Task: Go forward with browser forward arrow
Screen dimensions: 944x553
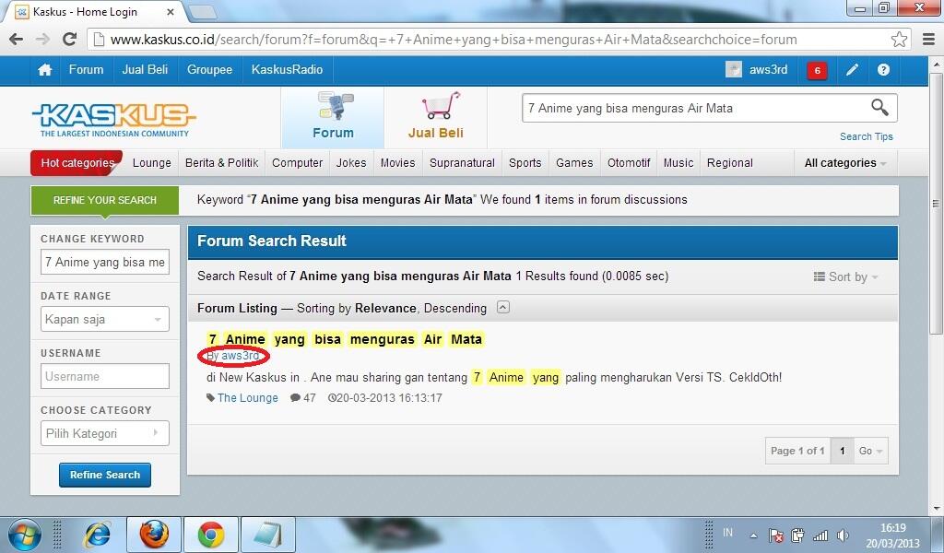Action: click(x=42, y=39)
